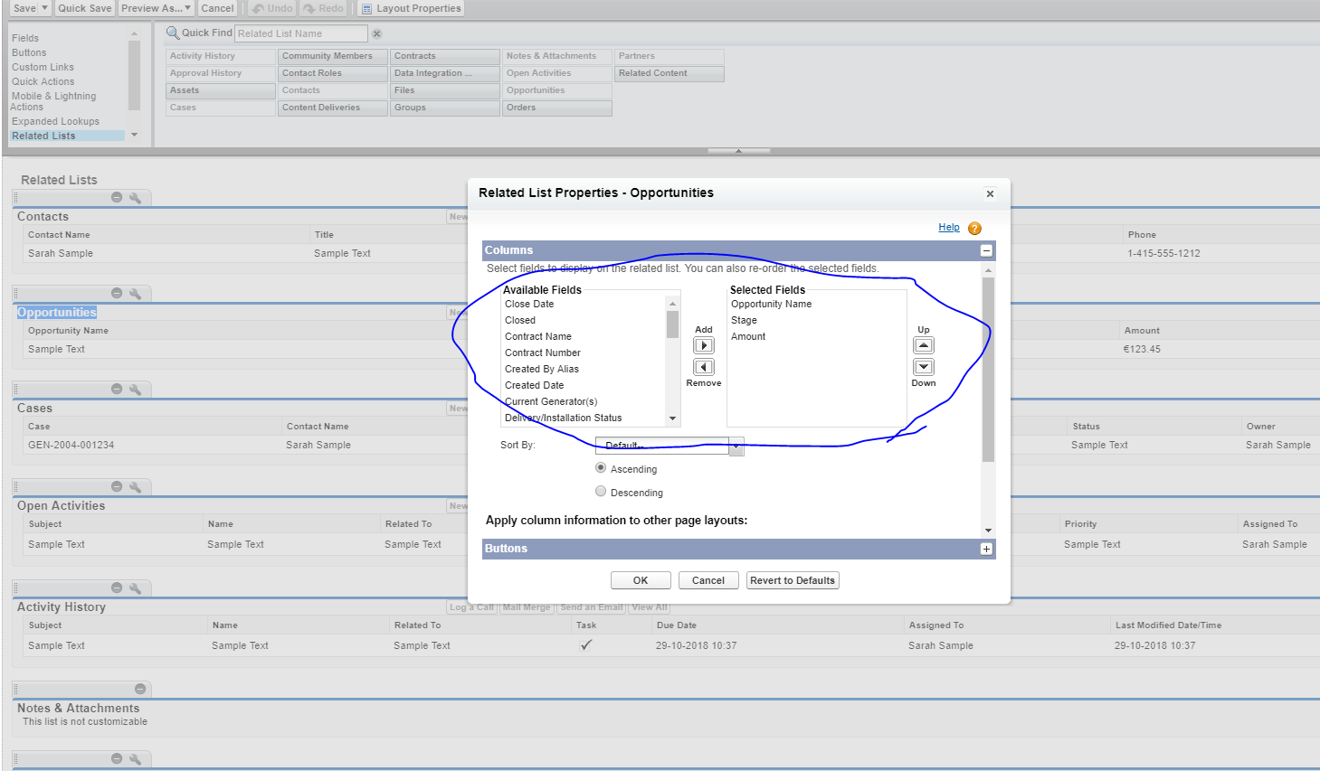Click wrench icon above Cases related list
This screenshot has width=1320, height=771.
pyautogui.click(x=135, y=390)
